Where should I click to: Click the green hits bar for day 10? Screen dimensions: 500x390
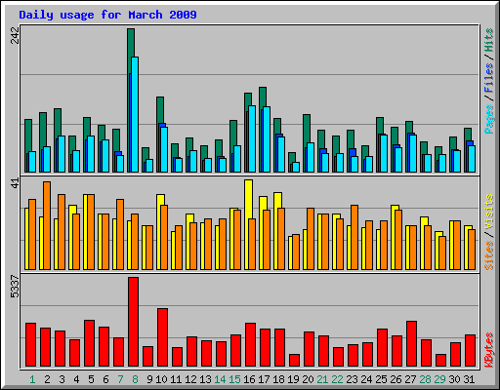pos(160,109)
